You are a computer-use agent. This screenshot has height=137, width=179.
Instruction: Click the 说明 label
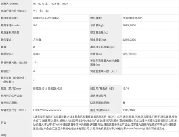pos(4,135)
